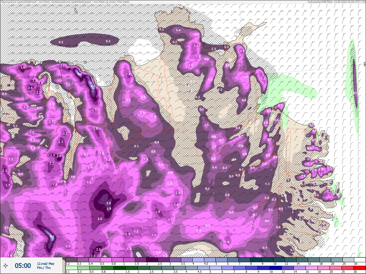Click the 05:00 forecast time label

[x=23, y=266]
